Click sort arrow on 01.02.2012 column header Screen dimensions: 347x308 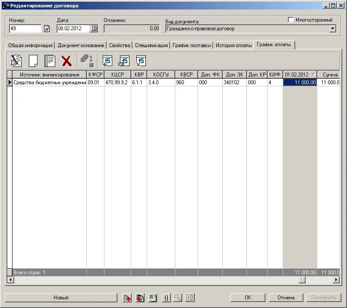(313, 75)
